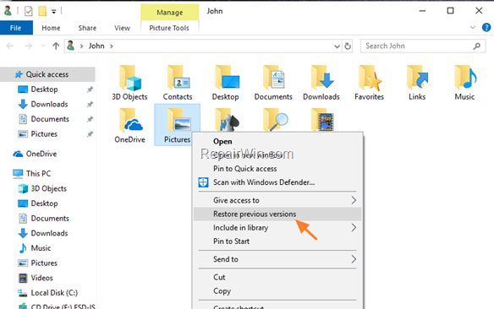Screen dimensions: 494x309
Task: Click the search magnifier icon
Action: [477, 46]
